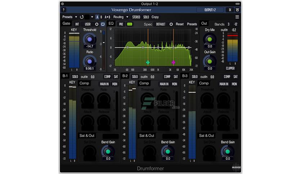Toggle SOLO for band B-1
This screenshot has height=174, width=301.
coord(75,77)
